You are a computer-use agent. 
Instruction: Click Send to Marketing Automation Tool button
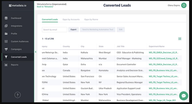pos(98,29)
